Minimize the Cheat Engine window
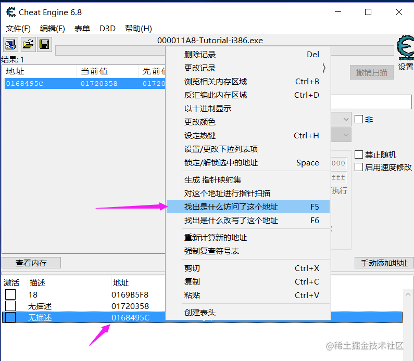Screen dimensions: 414x361 338,12
